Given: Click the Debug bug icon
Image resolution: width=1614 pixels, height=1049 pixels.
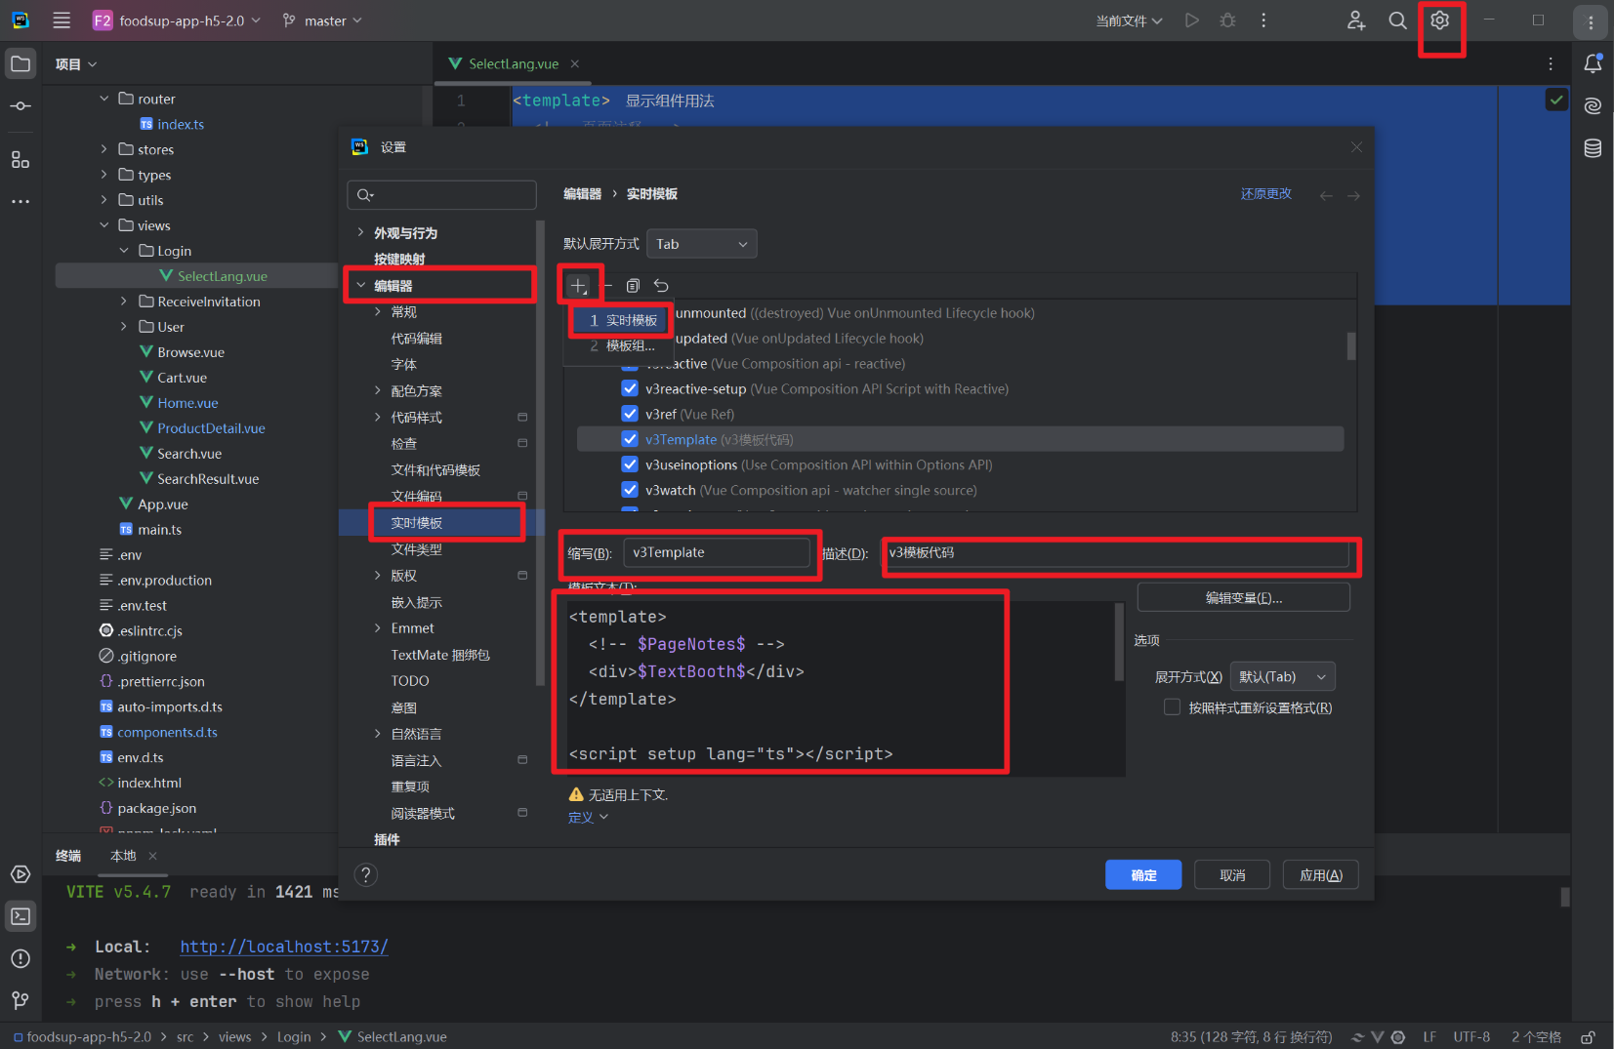Looking at the screenshot, I should 1228,20.
